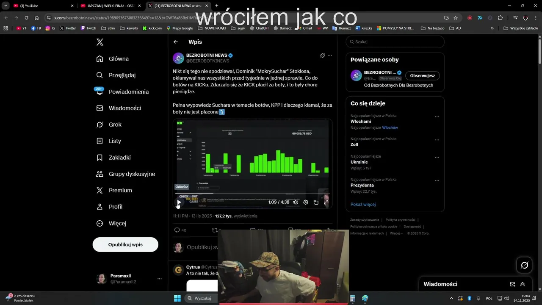Reload the page
Screen dimensions: 542x305
[26, 18]
